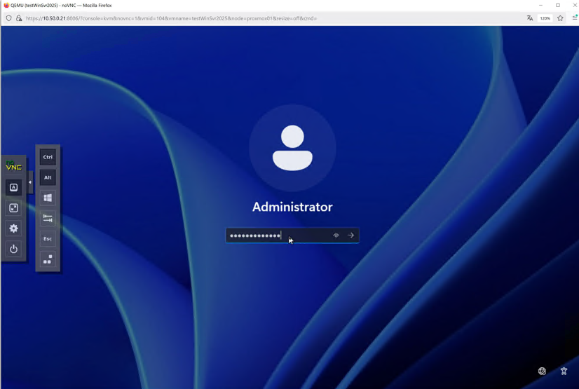Screen dimensions: 579x389
Task: Open noVNC settings gear
Action: pyautogui.click(x=13, y=228)
